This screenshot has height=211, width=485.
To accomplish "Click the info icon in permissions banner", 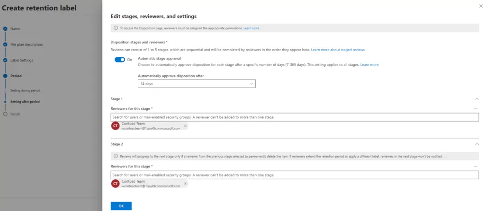I will [116, 28].
